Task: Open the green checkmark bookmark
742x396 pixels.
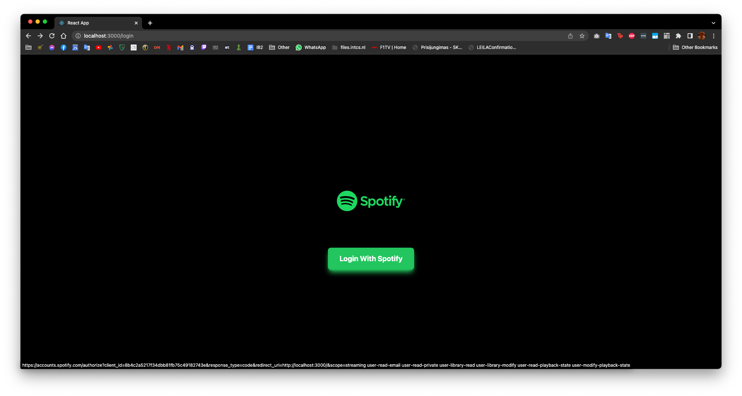Action: (40, 47)
